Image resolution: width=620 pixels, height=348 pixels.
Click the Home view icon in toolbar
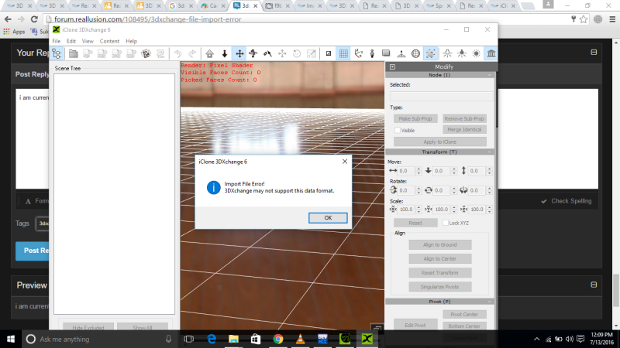(209, 53)
